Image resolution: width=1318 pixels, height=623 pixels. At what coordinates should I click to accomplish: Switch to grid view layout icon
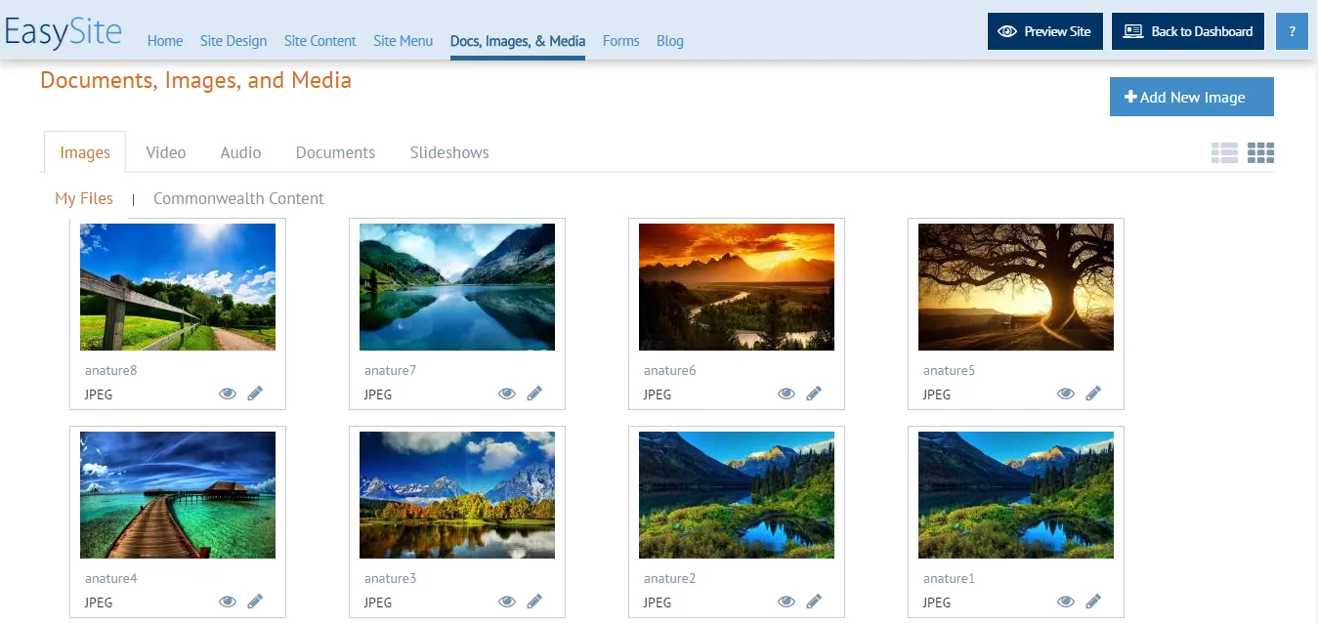(1260, 153)
